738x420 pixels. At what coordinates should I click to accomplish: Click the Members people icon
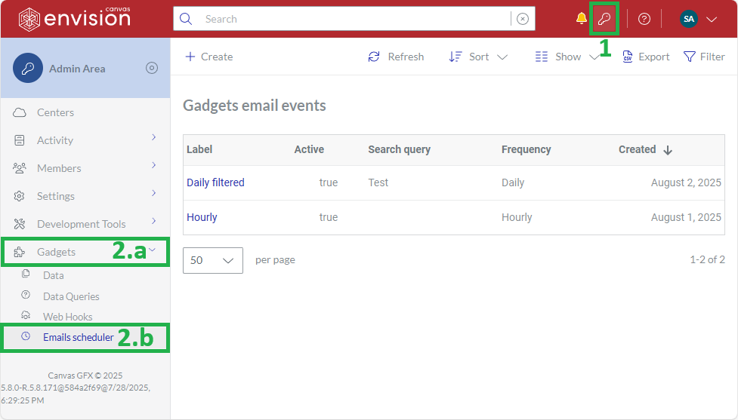[20, 168]
